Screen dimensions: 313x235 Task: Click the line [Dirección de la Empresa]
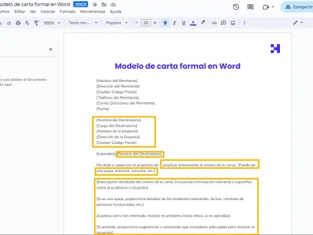click(118, 137)
